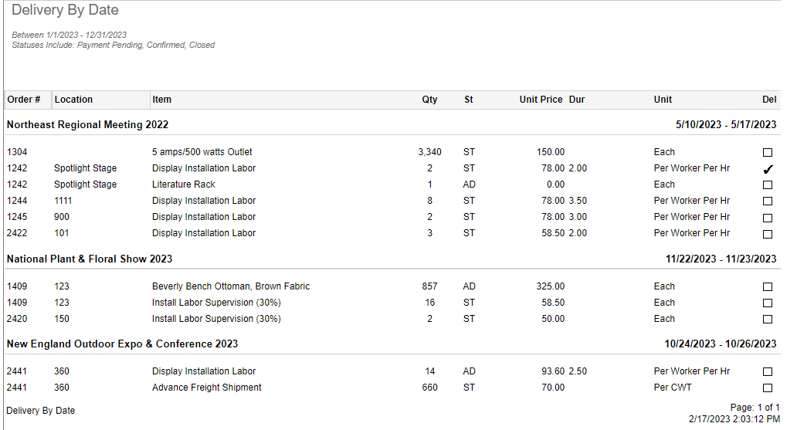
Task: Click the Unit Price column header
Action: [x=541, y=100]
